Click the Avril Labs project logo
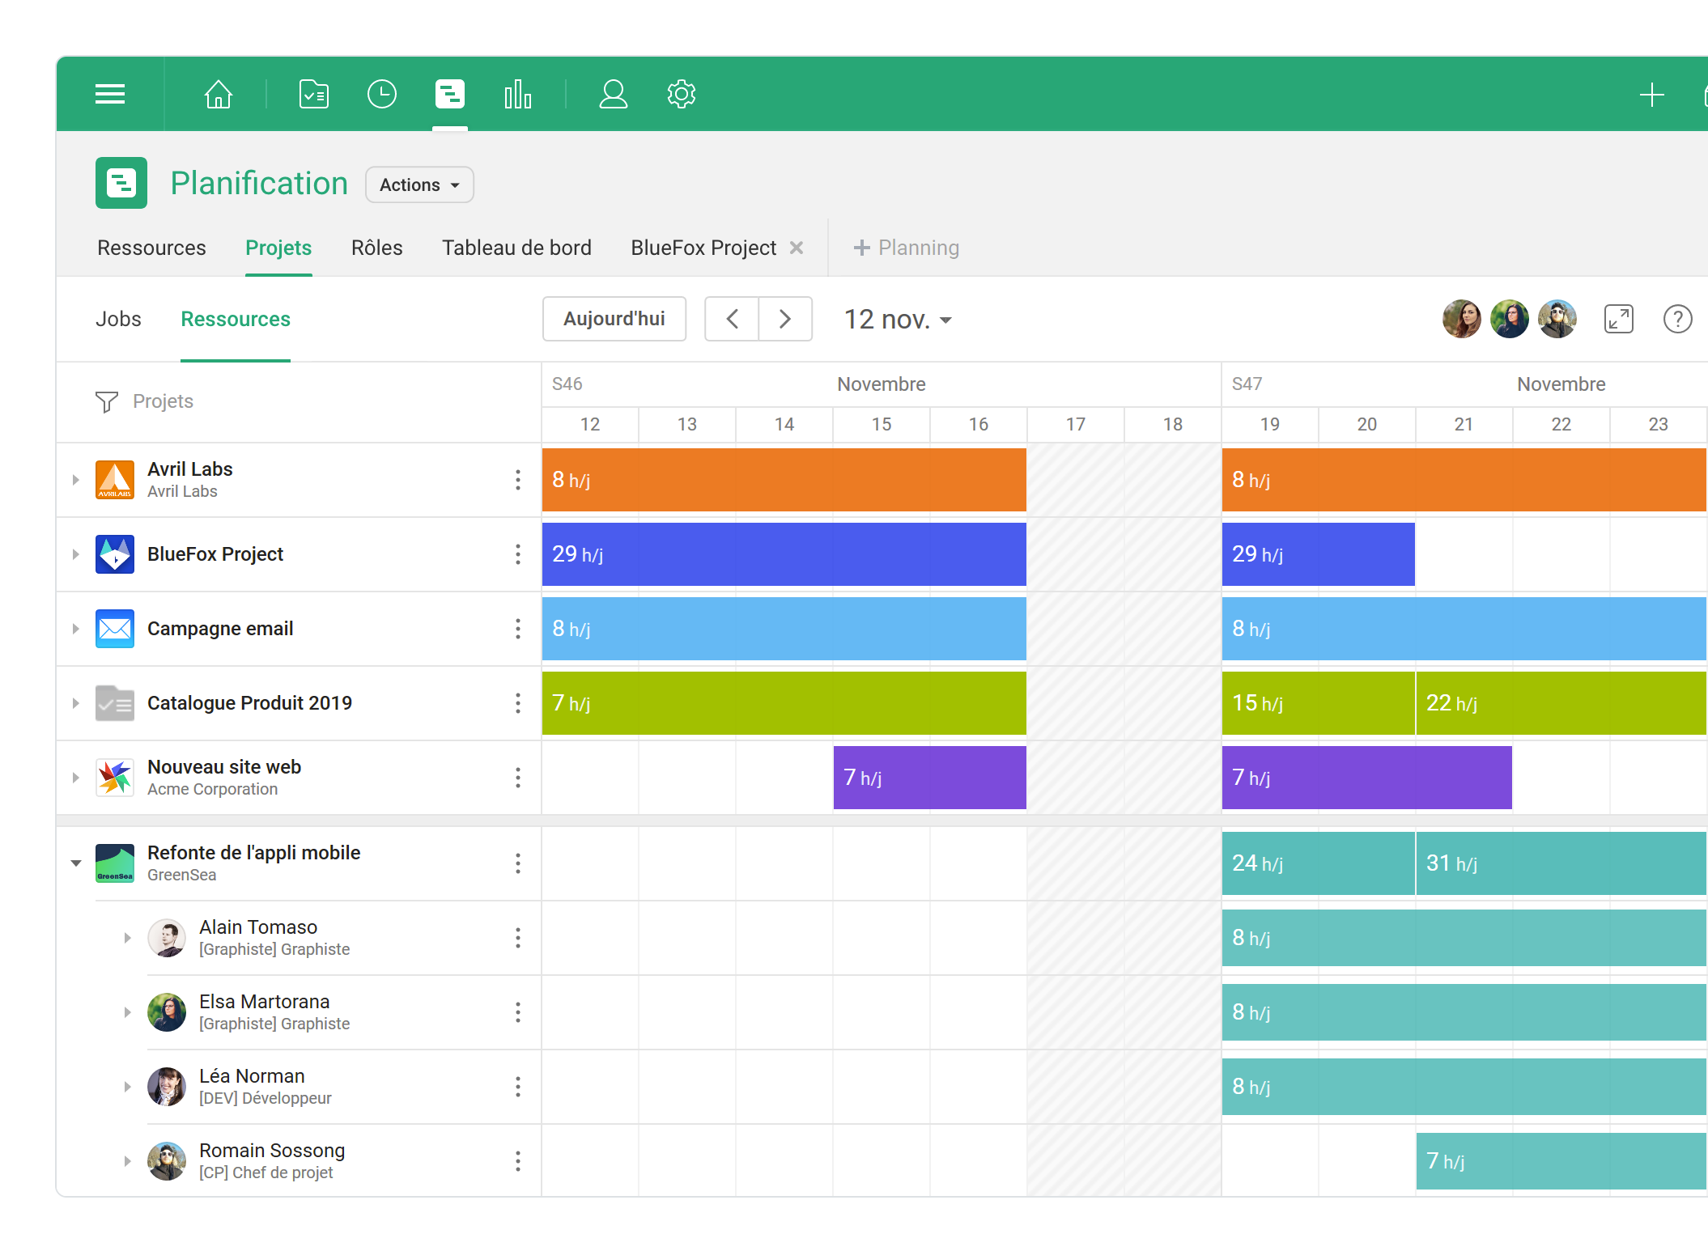 pos(115,480)
